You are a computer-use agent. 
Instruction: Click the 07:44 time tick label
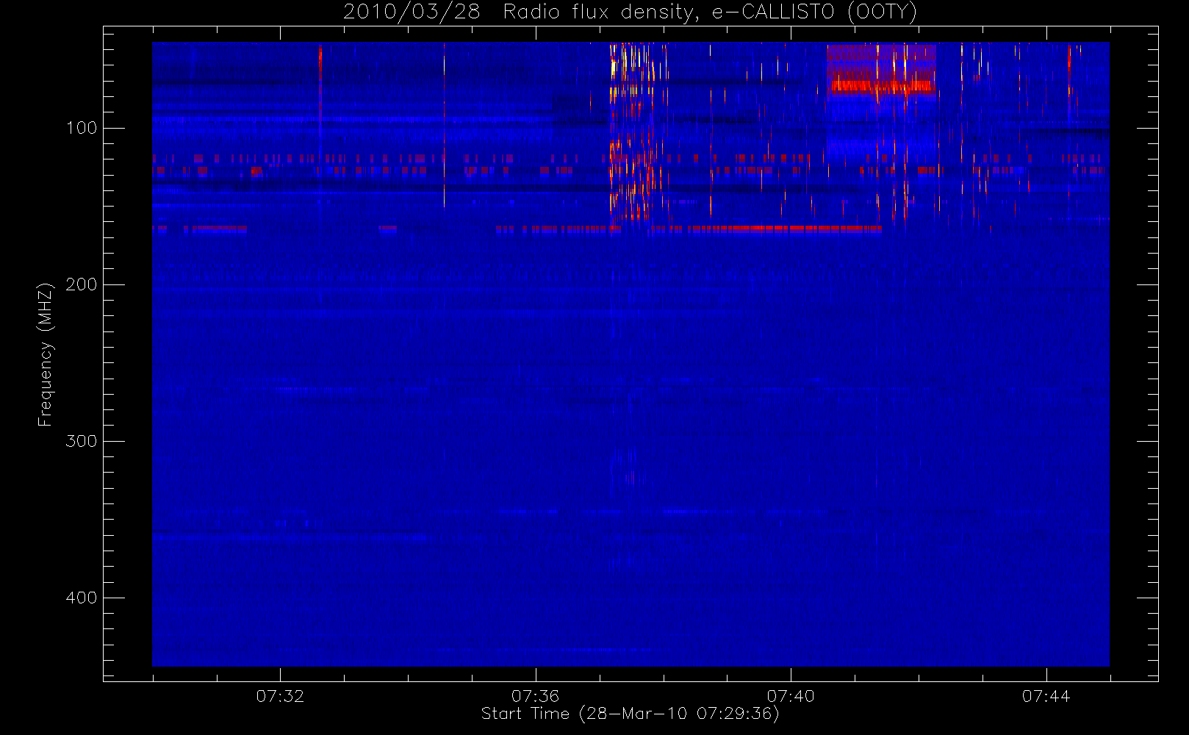click(1046, 696)
